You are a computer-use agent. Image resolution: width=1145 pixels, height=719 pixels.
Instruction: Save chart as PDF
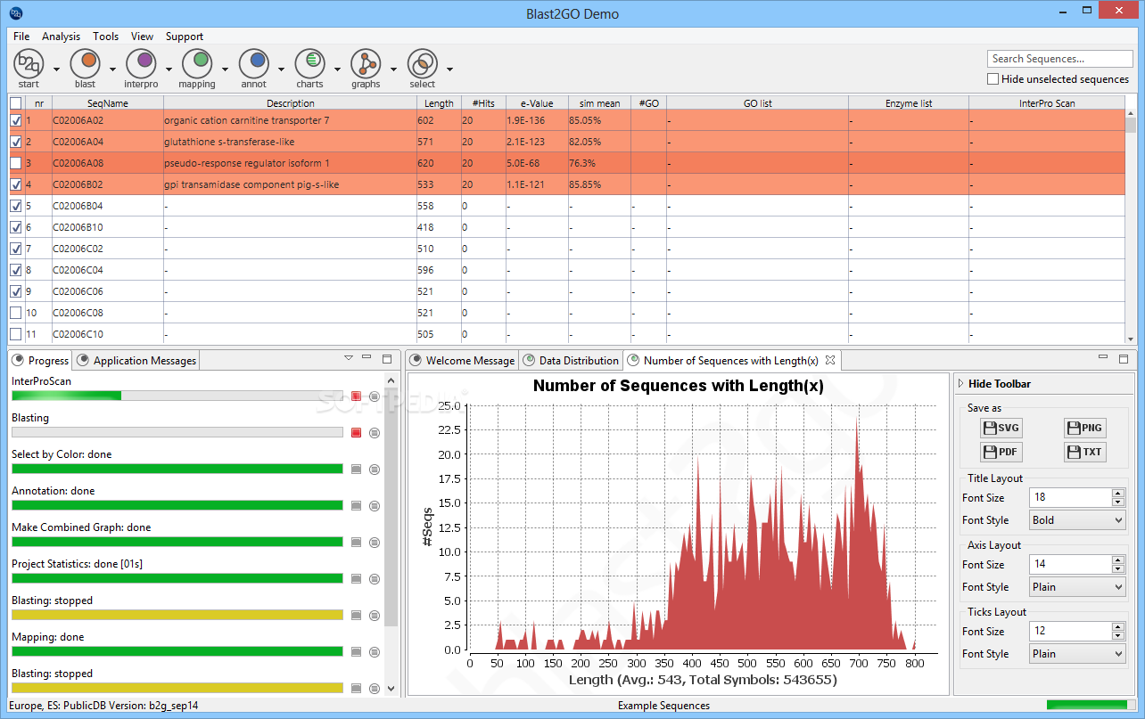(x=1001, y=452)
